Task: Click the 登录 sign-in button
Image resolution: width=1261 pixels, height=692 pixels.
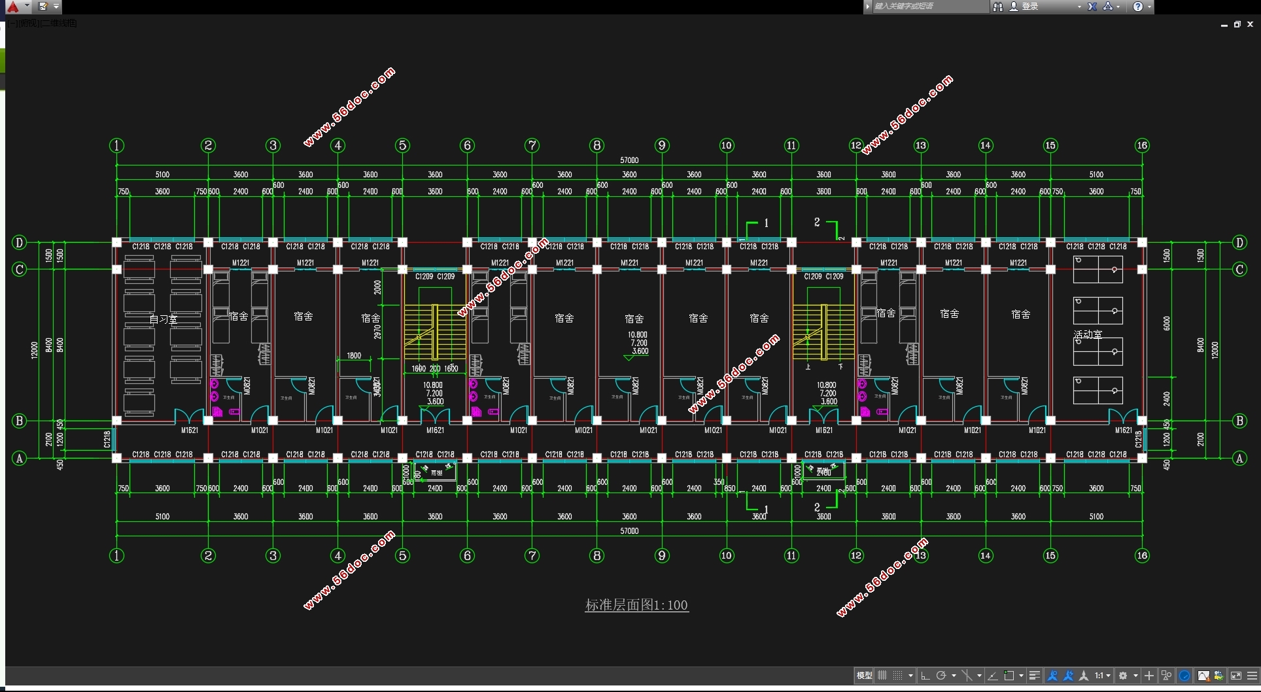Action: pyautogui.click(x=1029, y=7)
